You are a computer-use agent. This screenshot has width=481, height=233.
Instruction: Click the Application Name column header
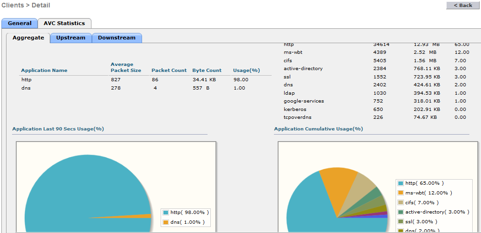coord(44,71)
